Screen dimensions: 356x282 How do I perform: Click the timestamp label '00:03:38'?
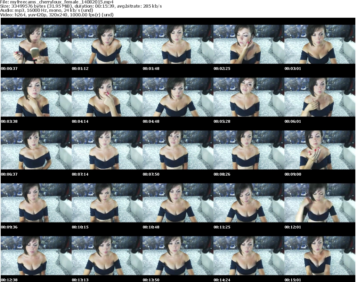[x=9, y=121]
